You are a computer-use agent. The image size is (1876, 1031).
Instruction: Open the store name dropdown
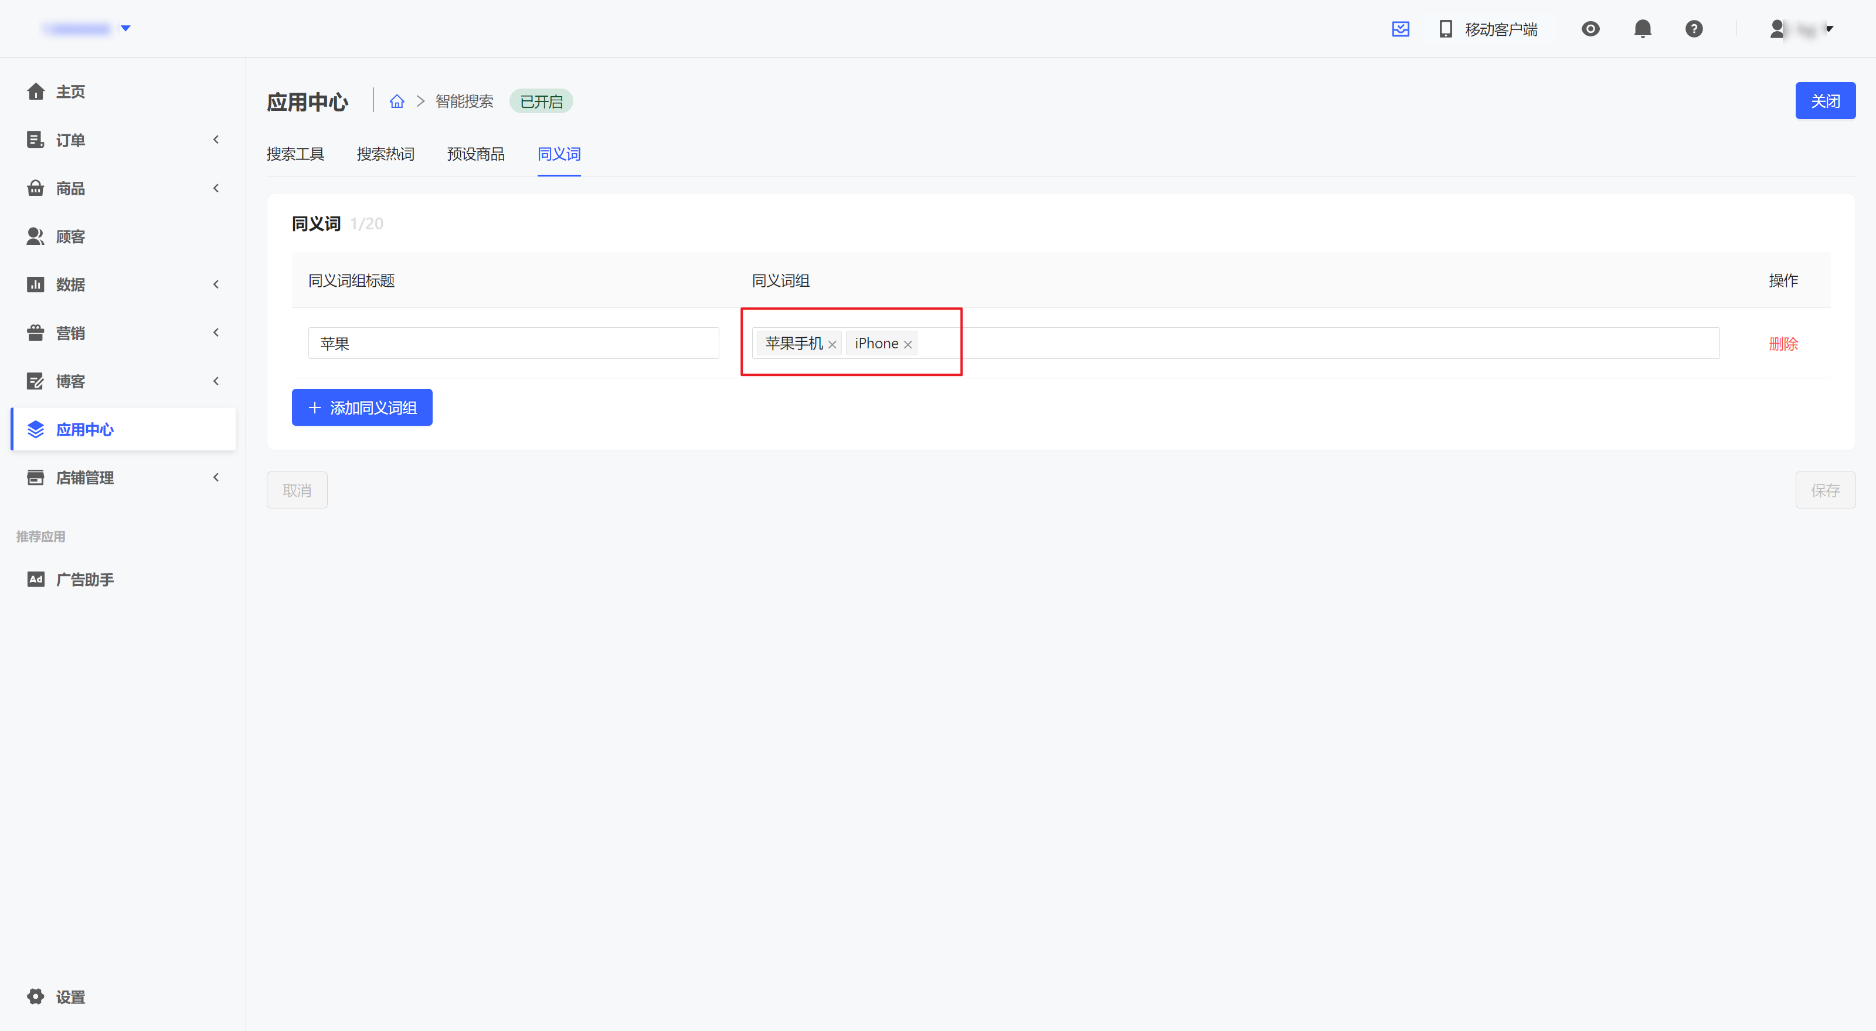[87, 28]
